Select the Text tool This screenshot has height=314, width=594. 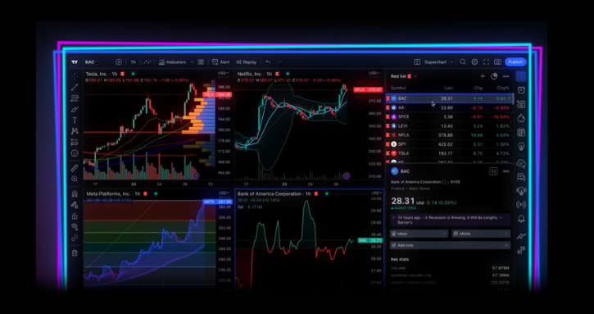75,121
